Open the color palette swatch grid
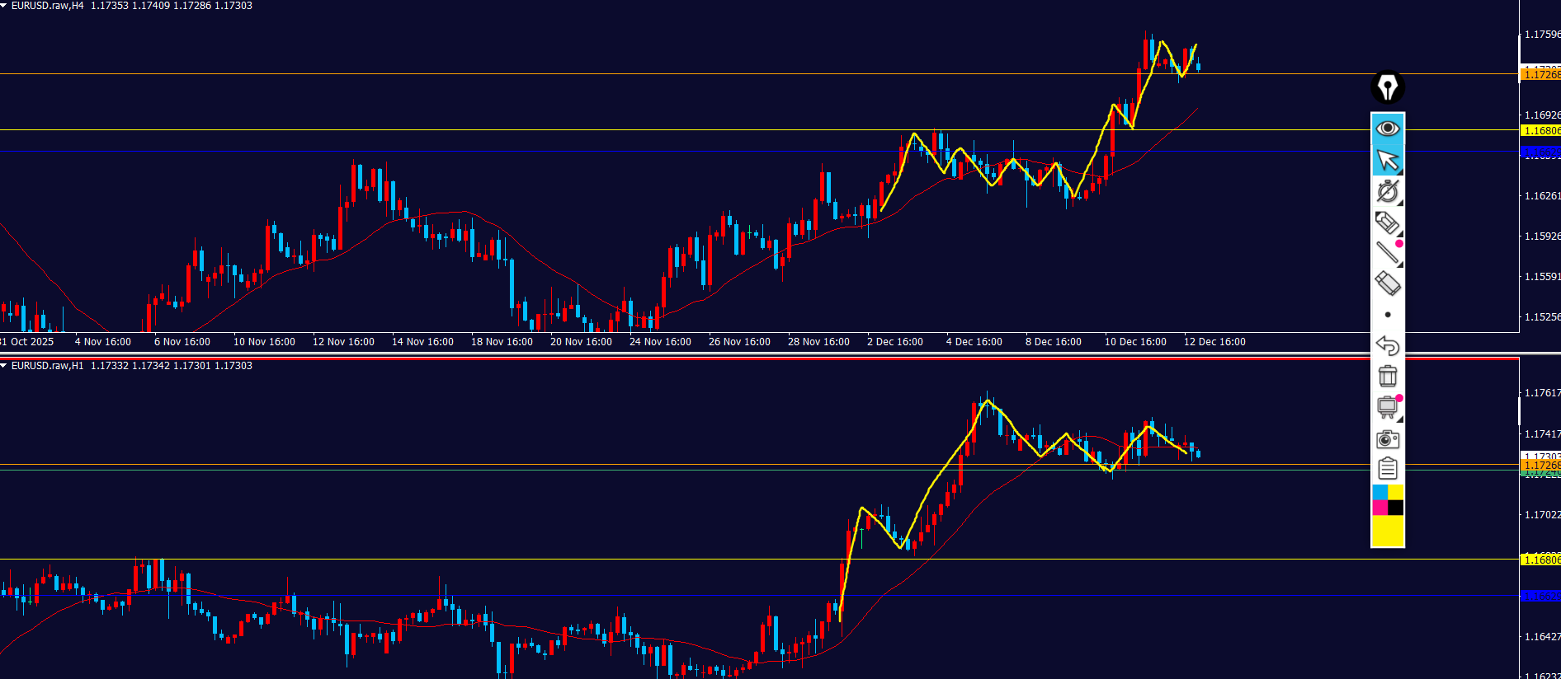 tap(1388, 500)
